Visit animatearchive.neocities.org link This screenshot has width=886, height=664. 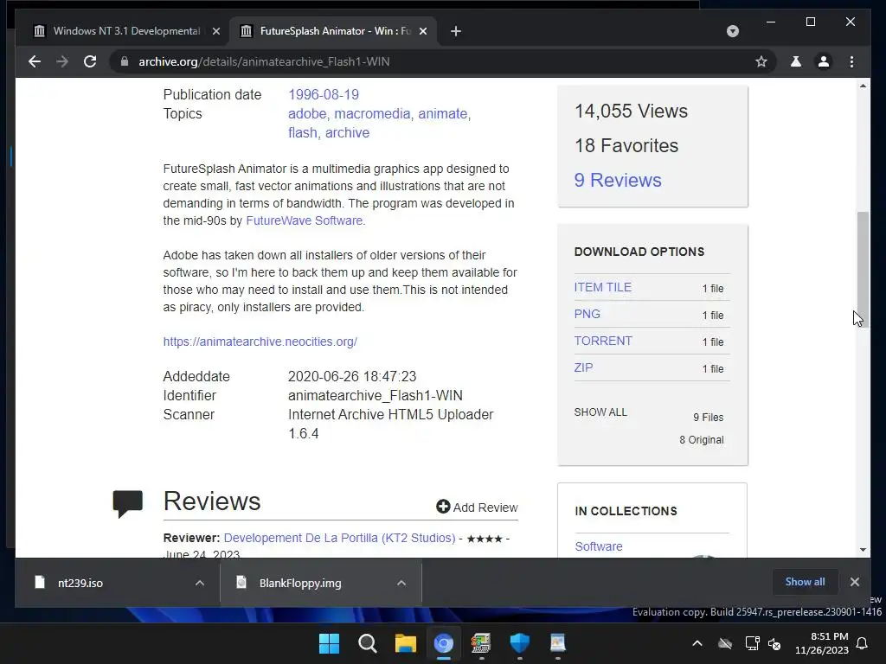(x=260, y=342)
